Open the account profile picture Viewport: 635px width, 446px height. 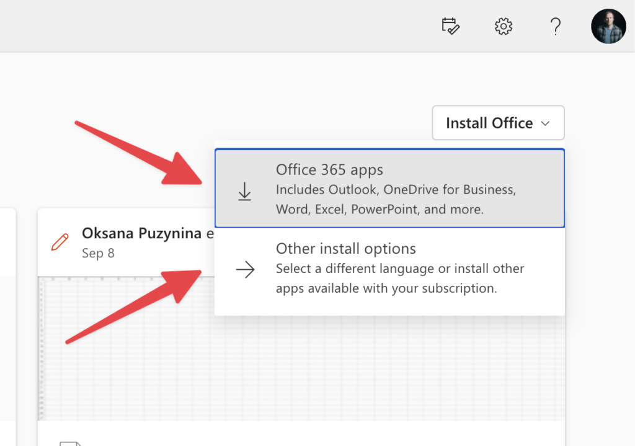coord(608,26)
